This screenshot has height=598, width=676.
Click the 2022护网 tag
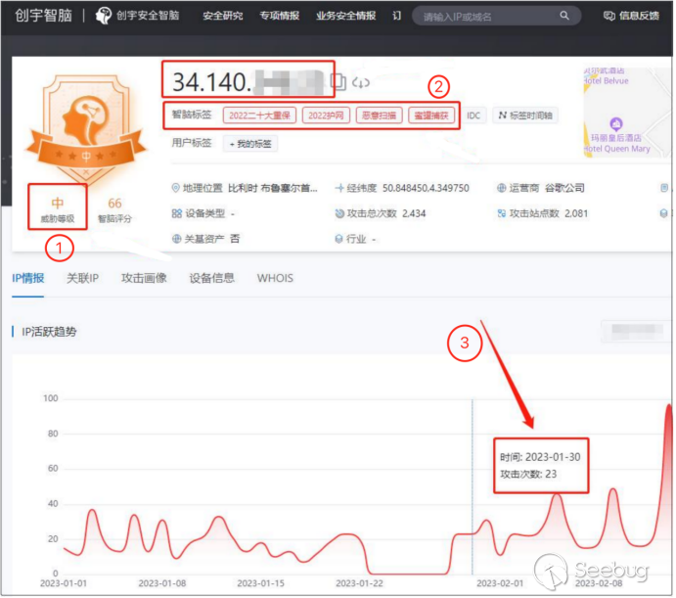[x=327, y=115]
